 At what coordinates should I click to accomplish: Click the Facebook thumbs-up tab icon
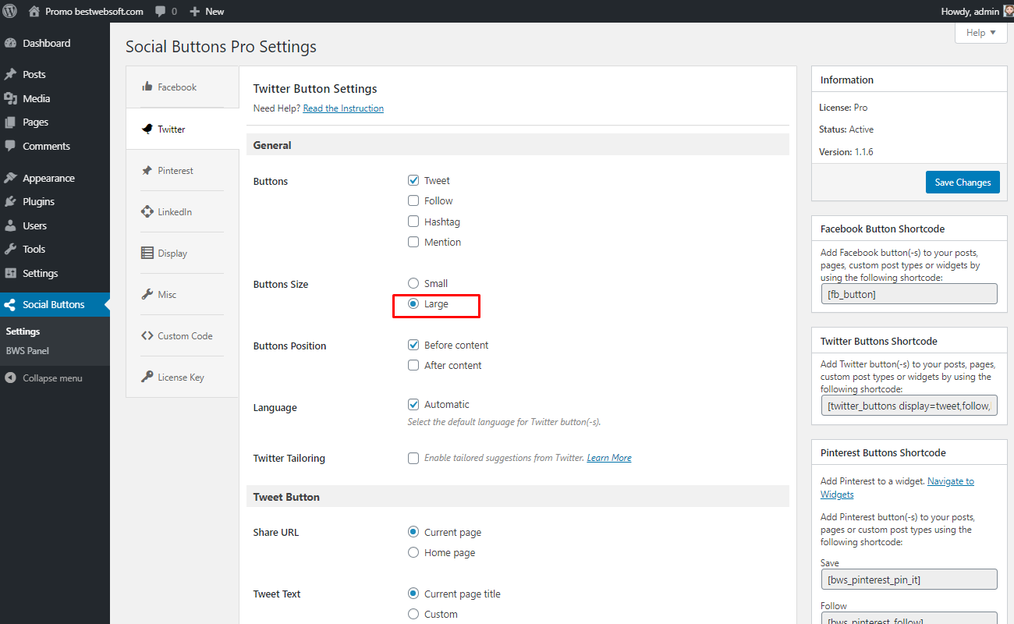tap(147, 87)
